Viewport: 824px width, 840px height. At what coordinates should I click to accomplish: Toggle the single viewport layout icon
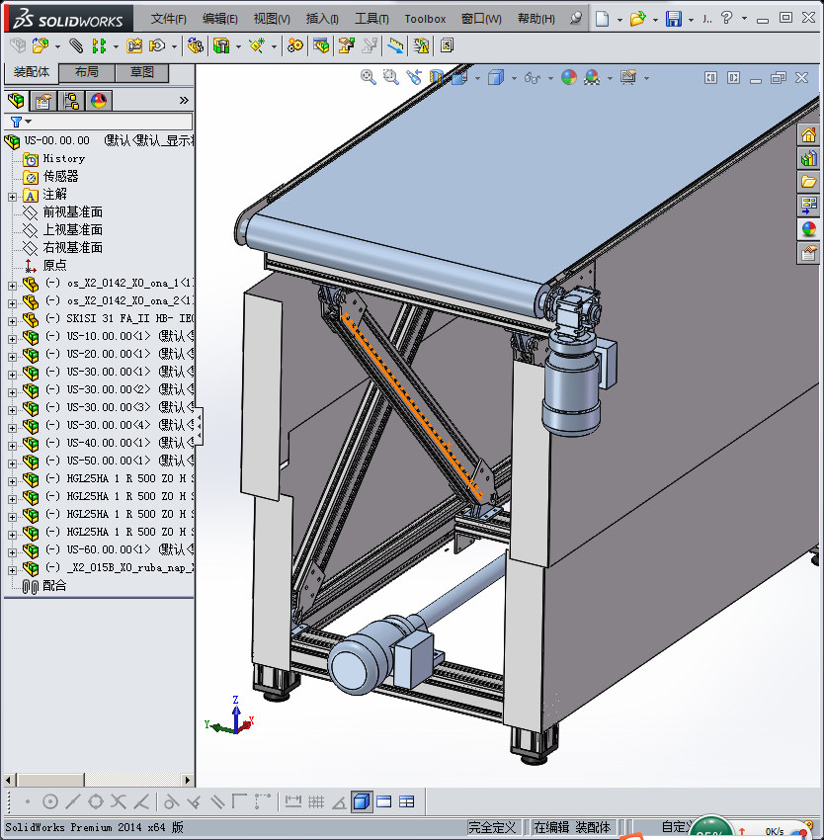point(383,802)
